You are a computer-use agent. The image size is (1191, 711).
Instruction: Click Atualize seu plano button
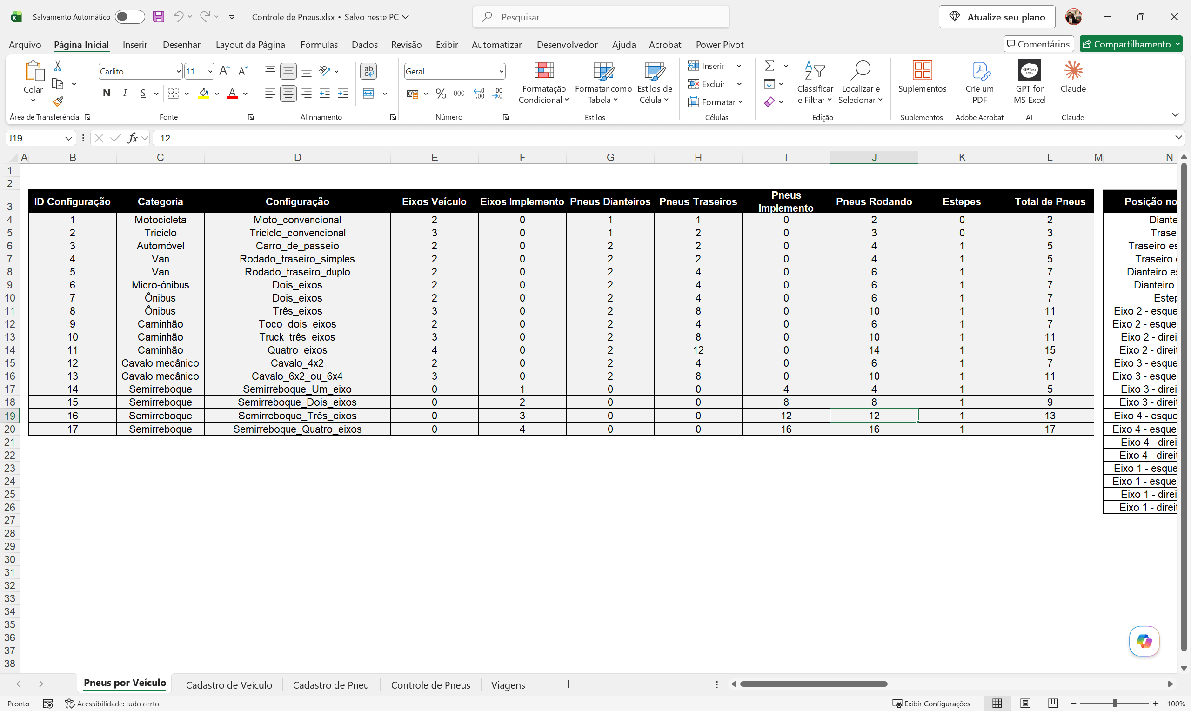[x=997, y=17]
